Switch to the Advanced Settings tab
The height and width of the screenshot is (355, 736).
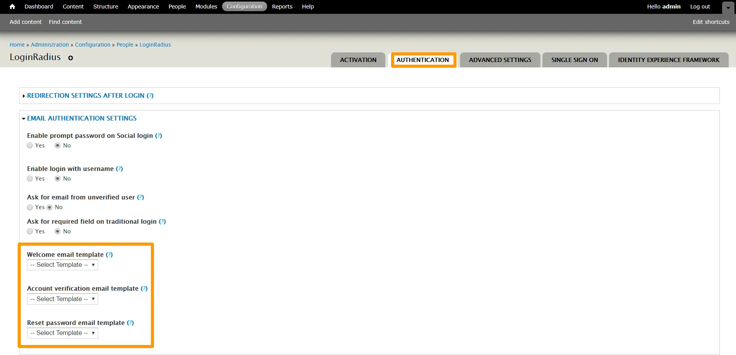500,60
